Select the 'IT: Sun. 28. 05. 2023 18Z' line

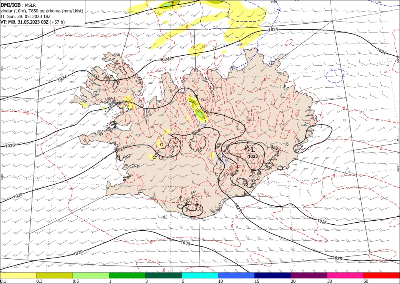tap(26, 16)
